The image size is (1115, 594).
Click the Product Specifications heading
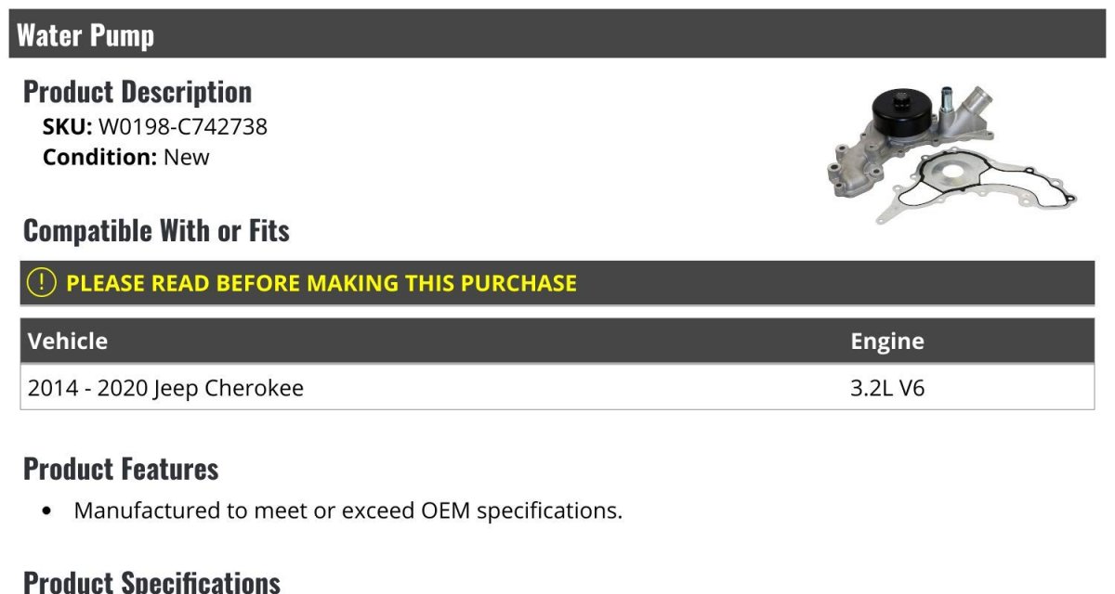click(x=151, y=581)
